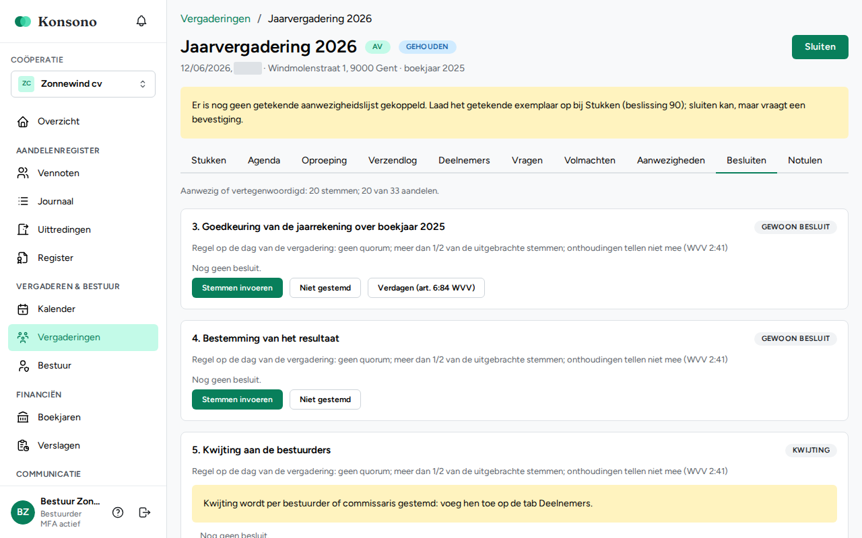Image resolution: width=862 pixels, height=538 pixels.
Task: Open the Aanwezigheden tab
Action: click(x=671, y=161)
